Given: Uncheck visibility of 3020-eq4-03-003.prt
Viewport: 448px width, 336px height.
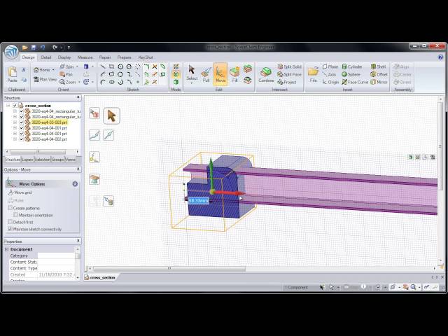Looking at the screenshot, I should click(21, 122).
